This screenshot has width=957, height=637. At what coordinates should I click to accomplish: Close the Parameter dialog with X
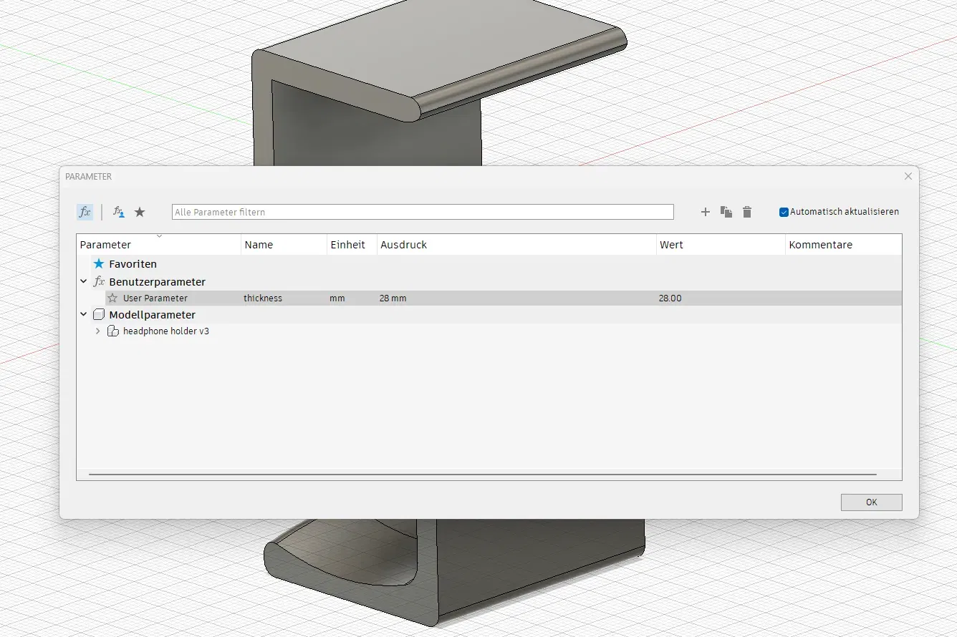(908, 176)
